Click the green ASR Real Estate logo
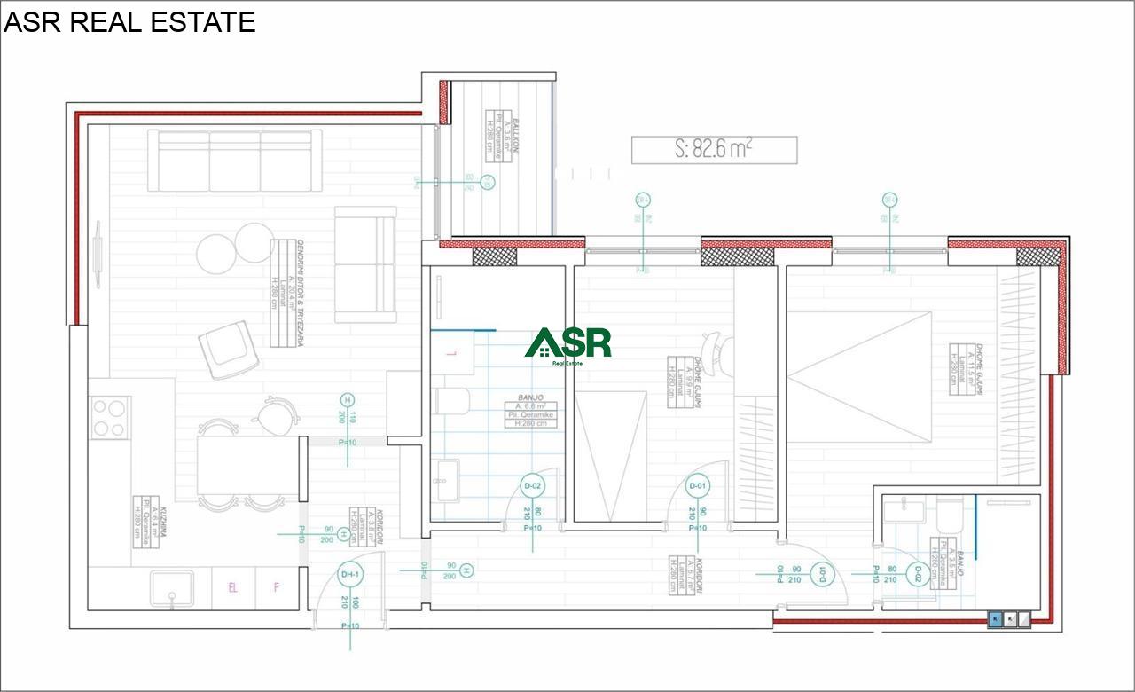 coord(568,344)
